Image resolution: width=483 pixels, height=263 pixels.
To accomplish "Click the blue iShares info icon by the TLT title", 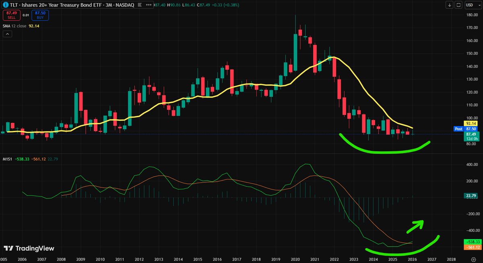I will pyautogui.click(x=5, y=5).
